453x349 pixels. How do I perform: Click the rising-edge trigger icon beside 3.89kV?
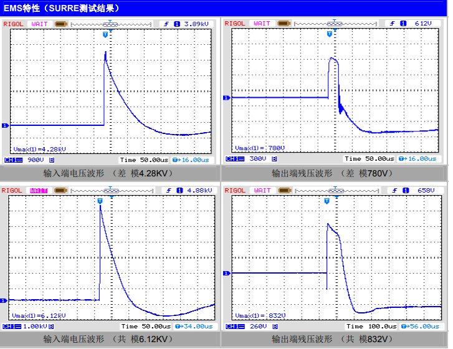[x=166, y=24]
